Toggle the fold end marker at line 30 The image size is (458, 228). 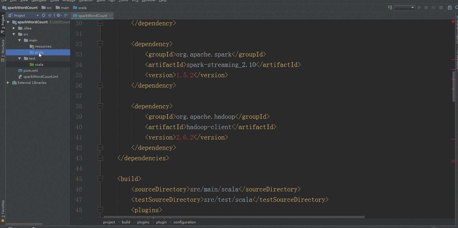tap(100, 23)
